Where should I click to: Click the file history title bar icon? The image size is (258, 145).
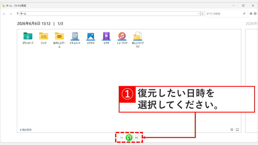(4, 6)
